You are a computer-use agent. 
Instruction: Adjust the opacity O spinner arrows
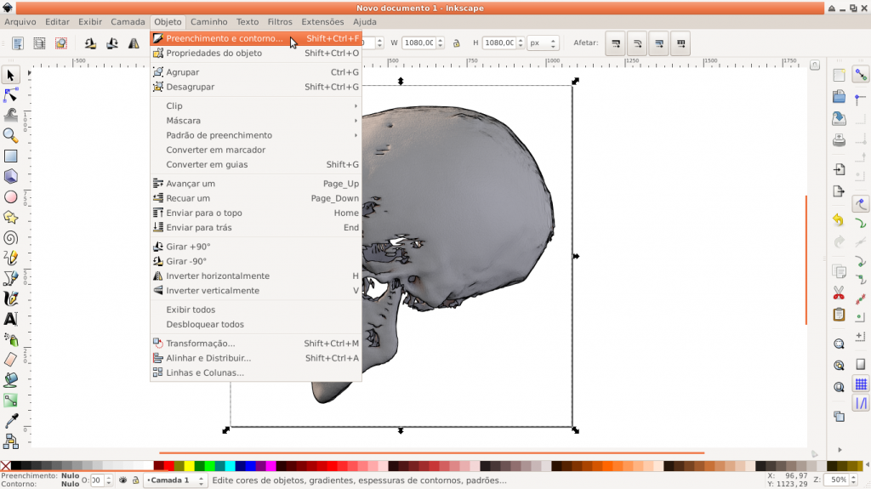point(108,480)
